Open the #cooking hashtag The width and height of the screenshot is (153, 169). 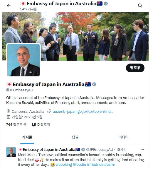coord(64,165)
